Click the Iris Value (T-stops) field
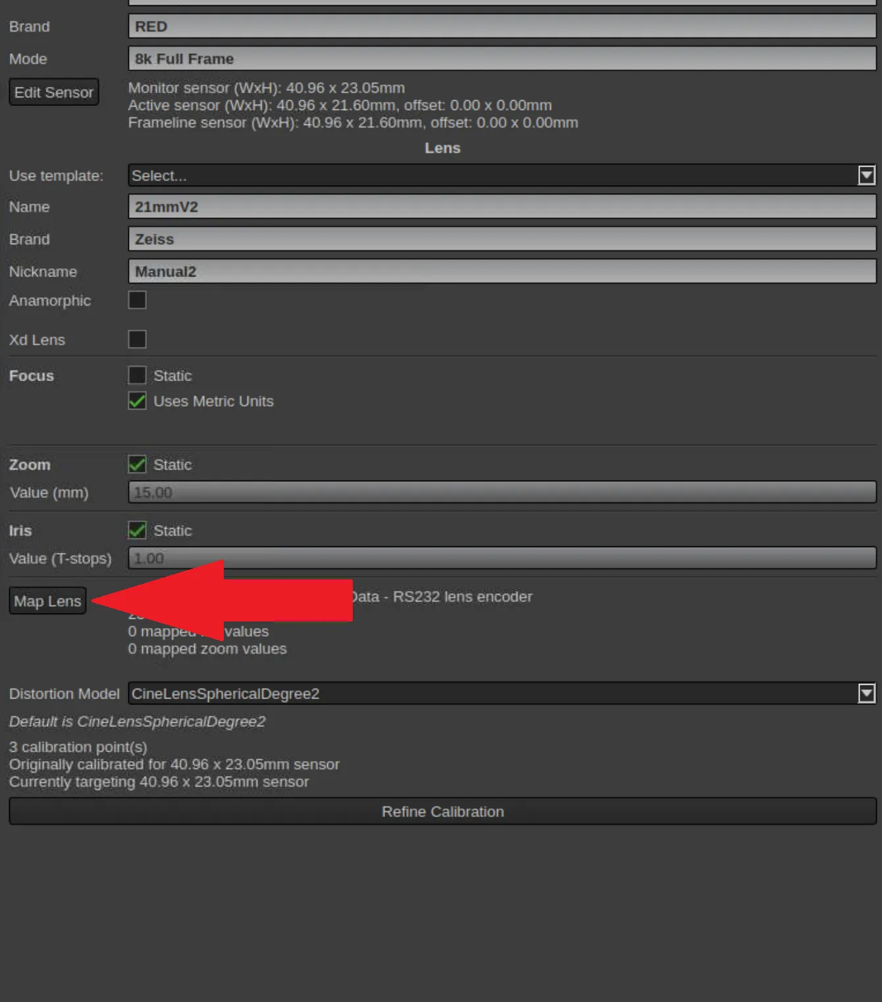 click(x=502, y=558)
